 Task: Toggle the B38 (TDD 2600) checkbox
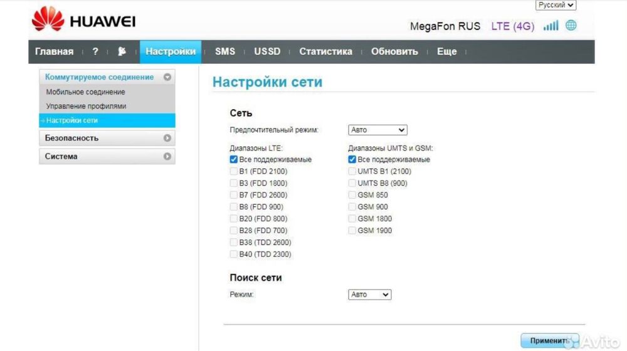pyautogui.click(x=233, y=243)
